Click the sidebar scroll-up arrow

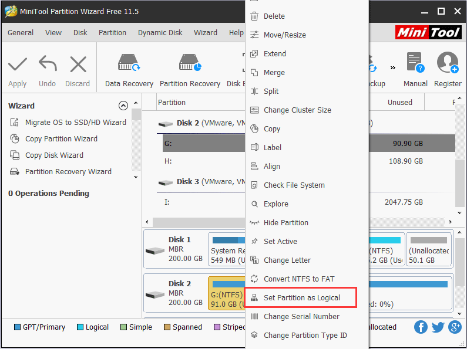pyautogui.click(x=136, y=103)
